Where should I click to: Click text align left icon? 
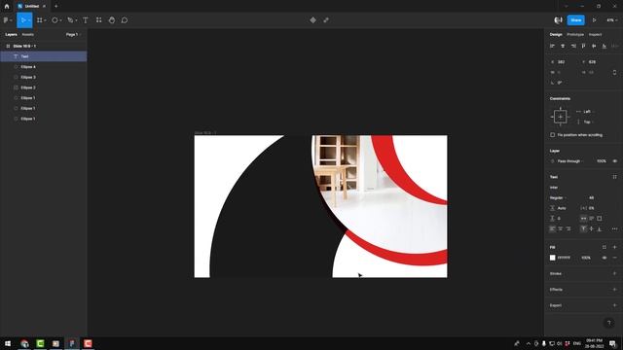pyautogui.click(x=552, y=229)
